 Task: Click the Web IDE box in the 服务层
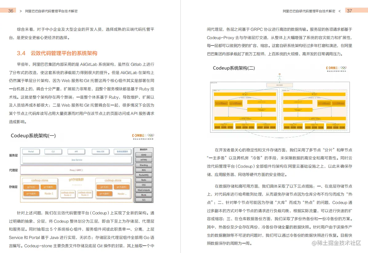point(101,151)
